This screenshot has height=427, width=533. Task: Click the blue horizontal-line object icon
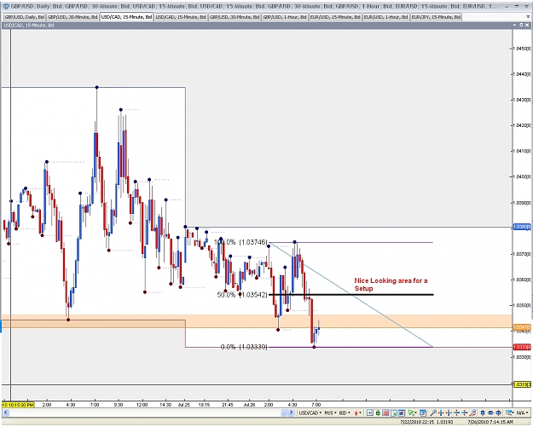[x=490, y=413]
